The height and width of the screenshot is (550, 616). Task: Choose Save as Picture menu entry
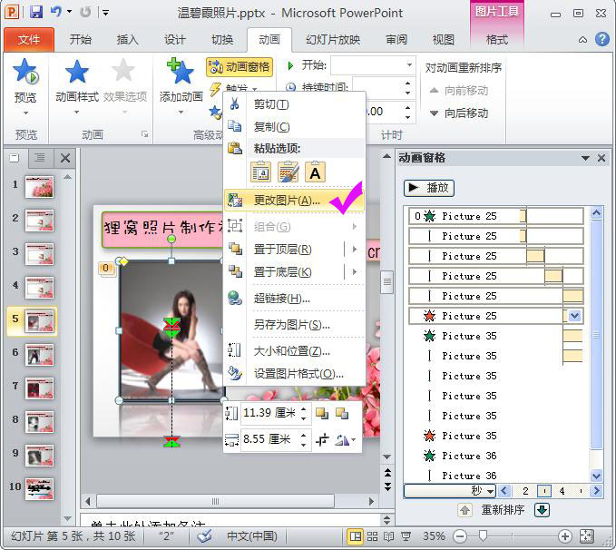pyautogui.click(x=294, y=324)
